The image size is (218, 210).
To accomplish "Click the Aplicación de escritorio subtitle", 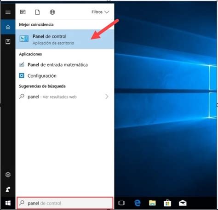I will pos(53,43).
